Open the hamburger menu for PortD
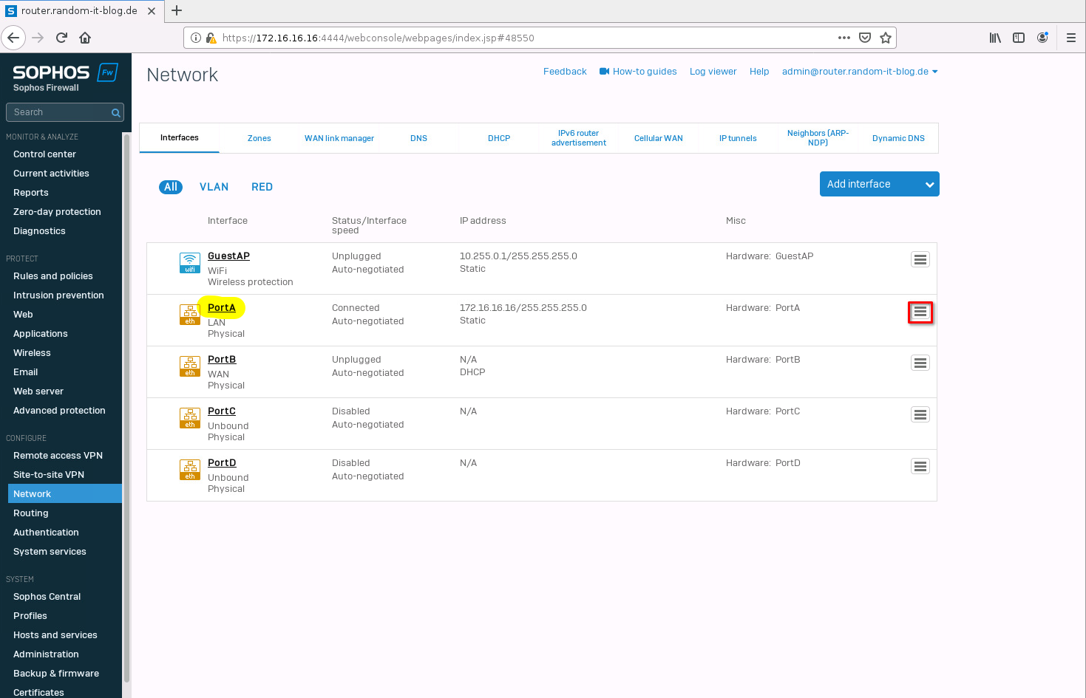 pos(920,466)
